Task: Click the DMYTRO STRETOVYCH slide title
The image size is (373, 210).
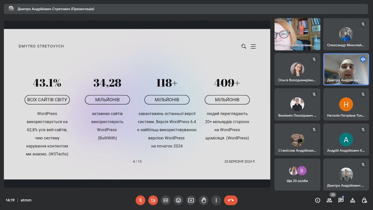Action: pyautogui.click(x=41, y=46)
